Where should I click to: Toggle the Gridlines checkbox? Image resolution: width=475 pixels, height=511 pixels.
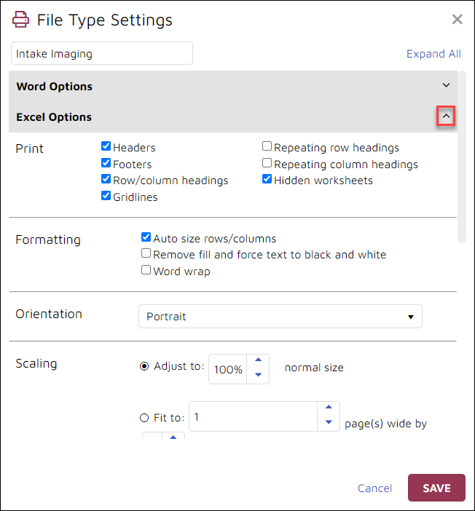pos(106,196)
